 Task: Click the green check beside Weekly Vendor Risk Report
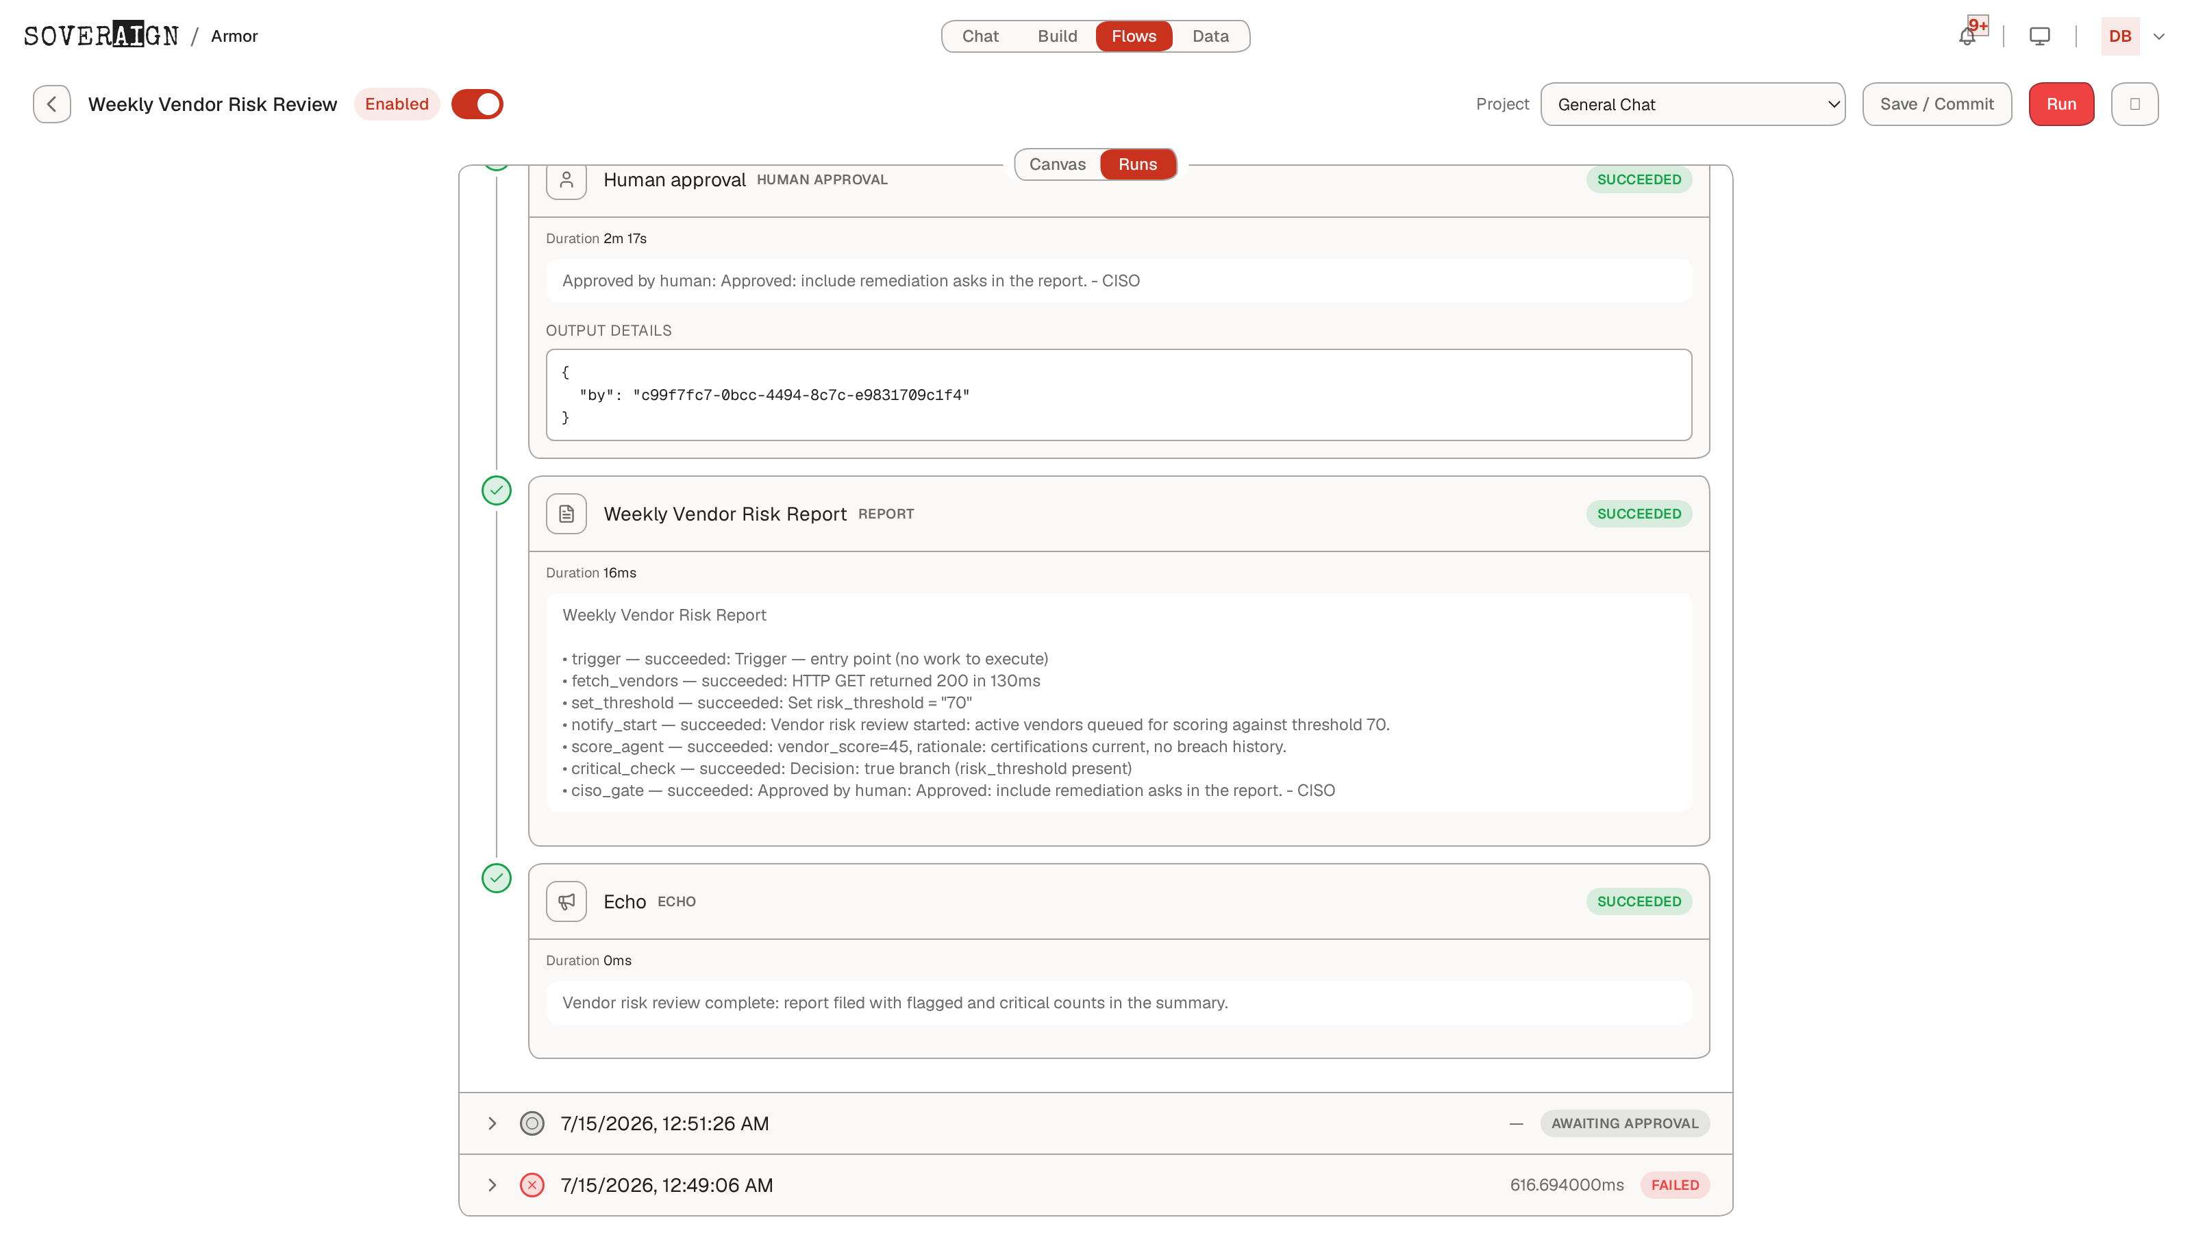point(497,490)
